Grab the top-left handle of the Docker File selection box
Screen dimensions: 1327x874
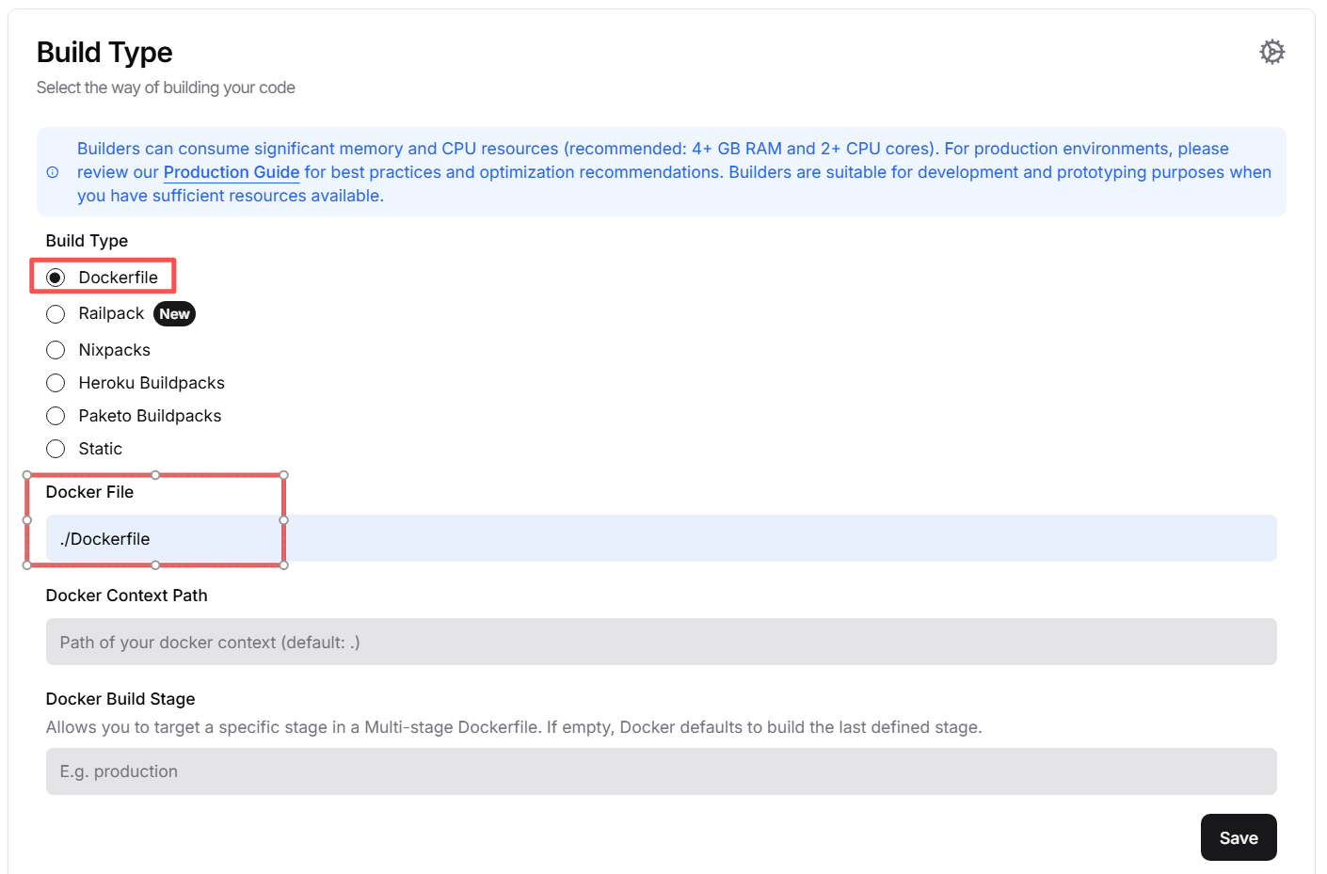pos(27,475)
